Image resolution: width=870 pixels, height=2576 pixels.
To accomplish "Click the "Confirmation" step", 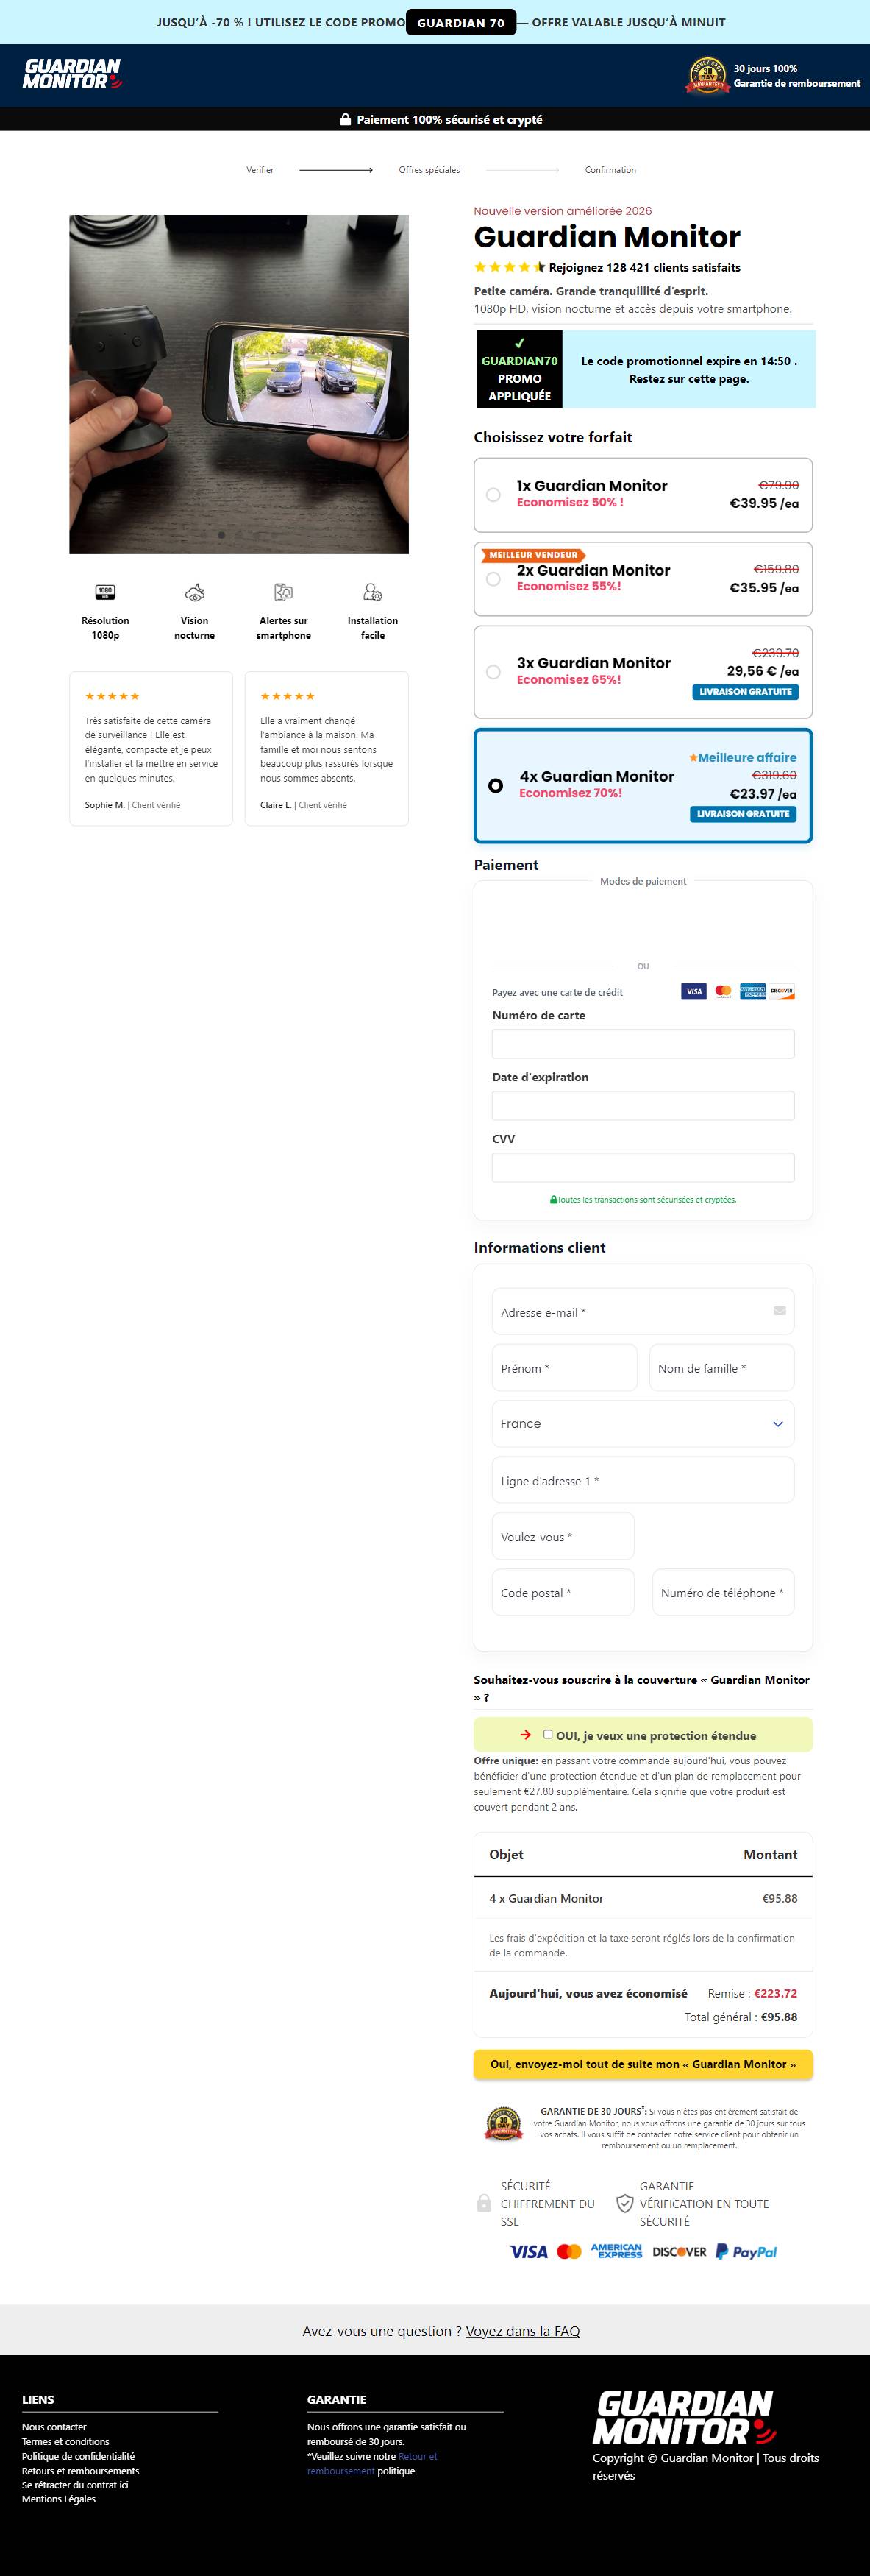I will point(610,170).
